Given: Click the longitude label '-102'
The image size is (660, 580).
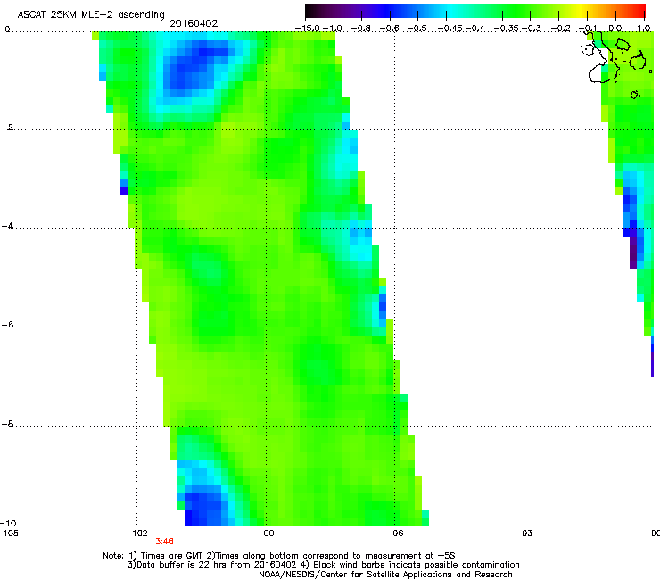Looking at the screenshot, I should coord(136,534).
